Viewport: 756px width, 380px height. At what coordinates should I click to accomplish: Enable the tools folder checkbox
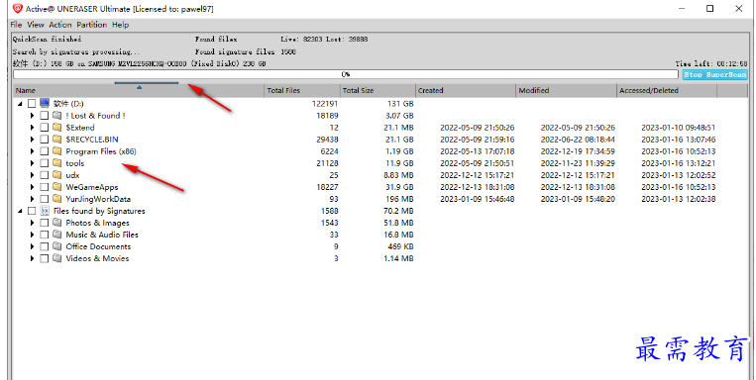pyautogui.click(x=44, y=163)
